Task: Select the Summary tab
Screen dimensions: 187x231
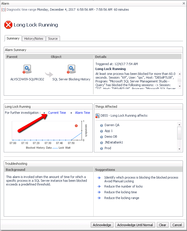Action: 13,38
